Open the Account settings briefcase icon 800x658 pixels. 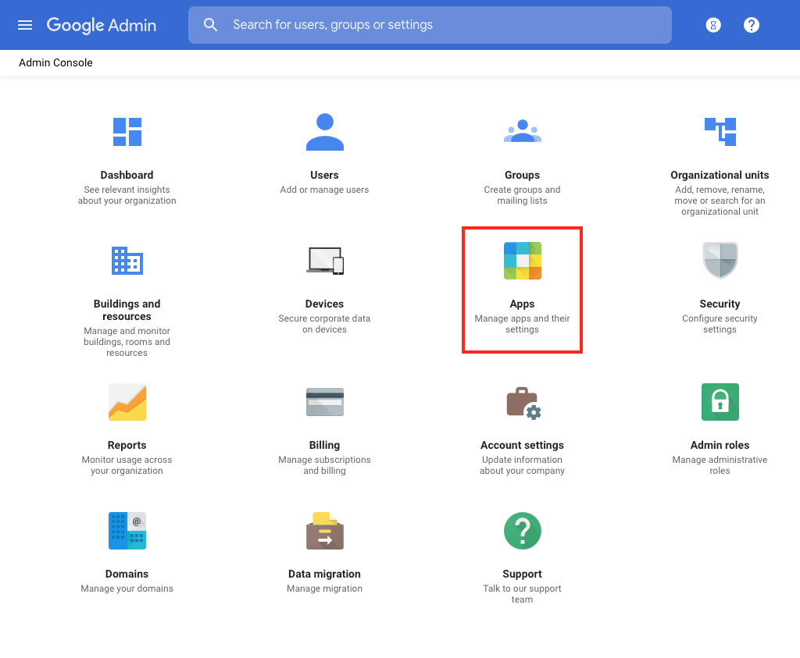pyautogui.click(x=523, y=403)
